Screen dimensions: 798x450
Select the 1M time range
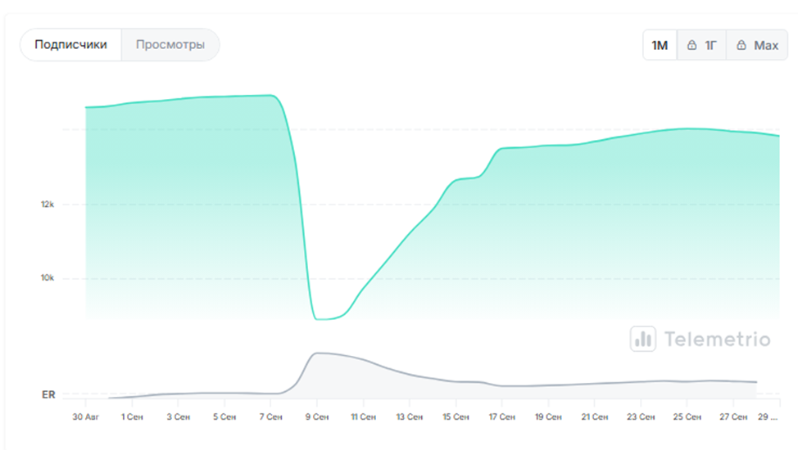[660, 46]
